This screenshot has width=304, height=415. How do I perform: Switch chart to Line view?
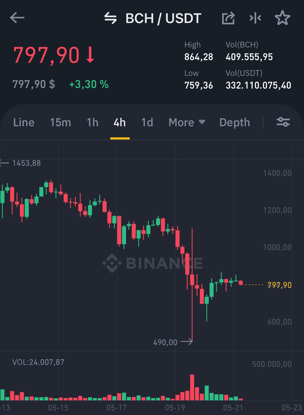pos(24,122)
